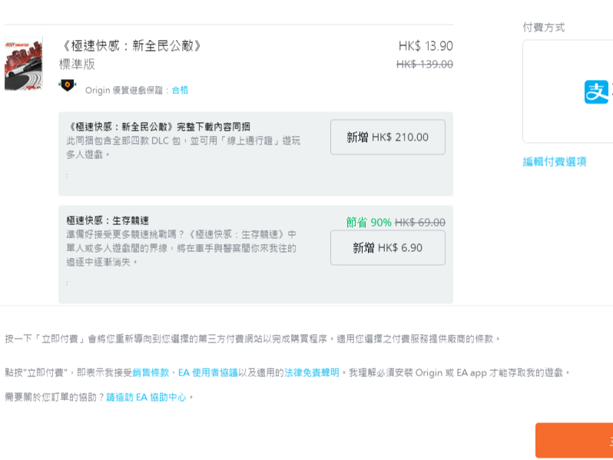Click the 極速快感：生存競速 title
The height and width of the screenshot is (460, 613).
pos(108,220)
